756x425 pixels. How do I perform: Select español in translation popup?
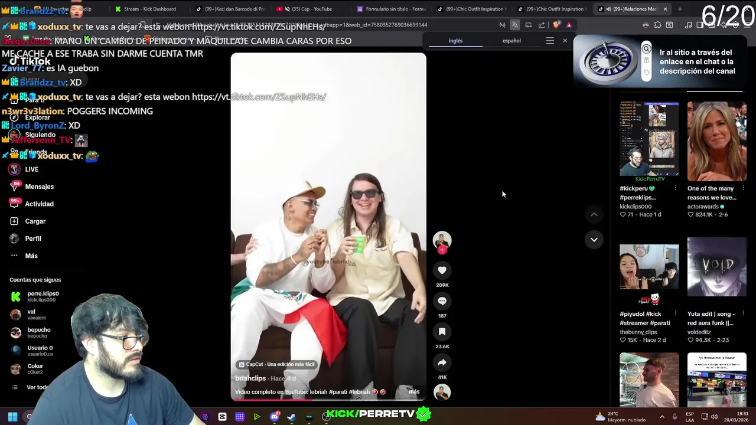pyautogui.click(x=511, y=41)
